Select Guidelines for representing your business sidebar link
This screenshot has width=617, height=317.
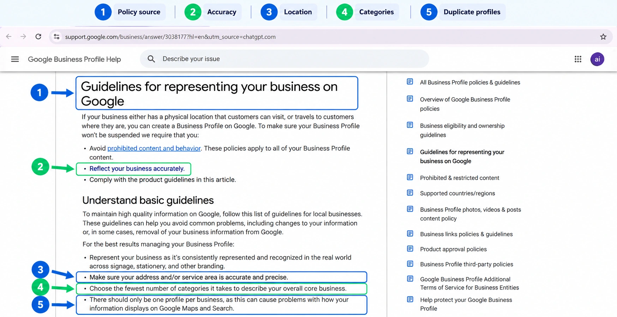tap(462, 156)
